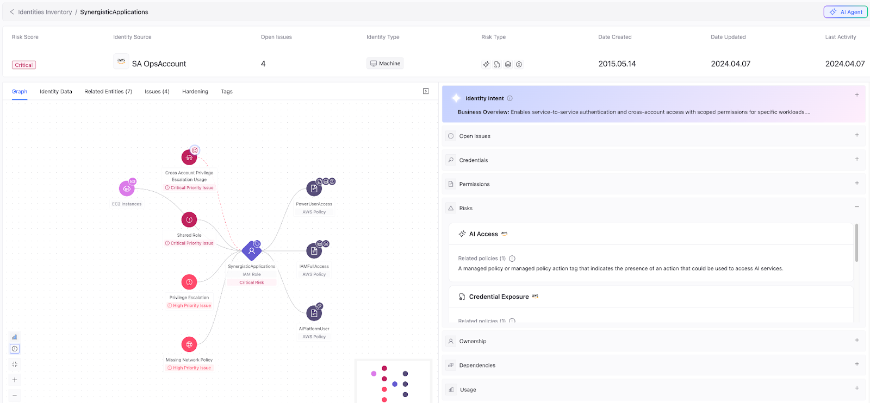Expand the Dependencies section

click(857, 364)
